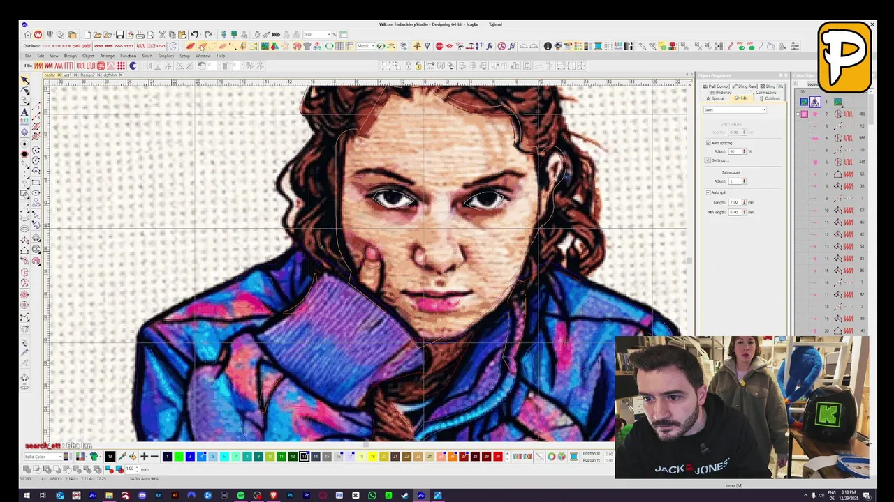Viewport: 894px width, 502px height.
Task: Click the Auto split Length spinner
Action: click(x=745, y=202)
